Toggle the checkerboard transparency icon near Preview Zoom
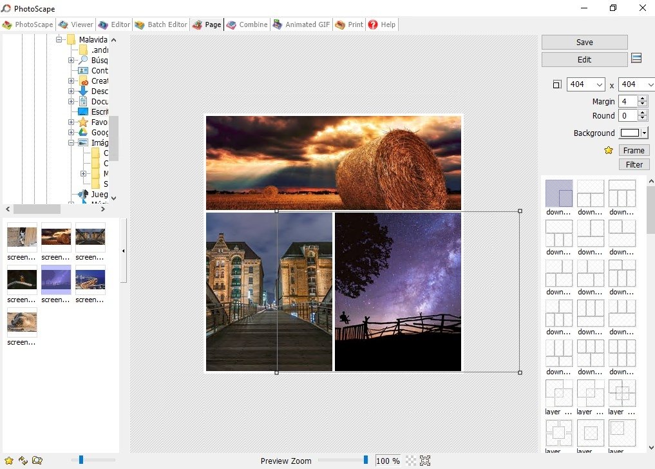The image size is (655, 469). [x=412, y=461]
